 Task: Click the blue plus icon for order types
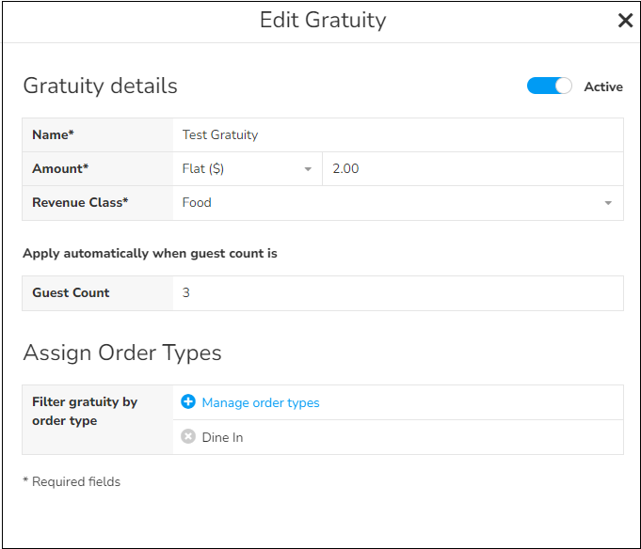pos(188,402)
